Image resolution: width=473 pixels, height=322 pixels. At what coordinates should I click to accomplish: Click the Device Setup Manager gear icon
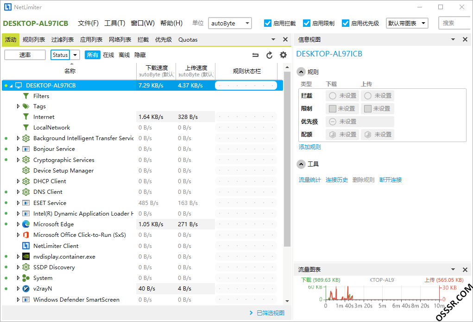point(26,171)
